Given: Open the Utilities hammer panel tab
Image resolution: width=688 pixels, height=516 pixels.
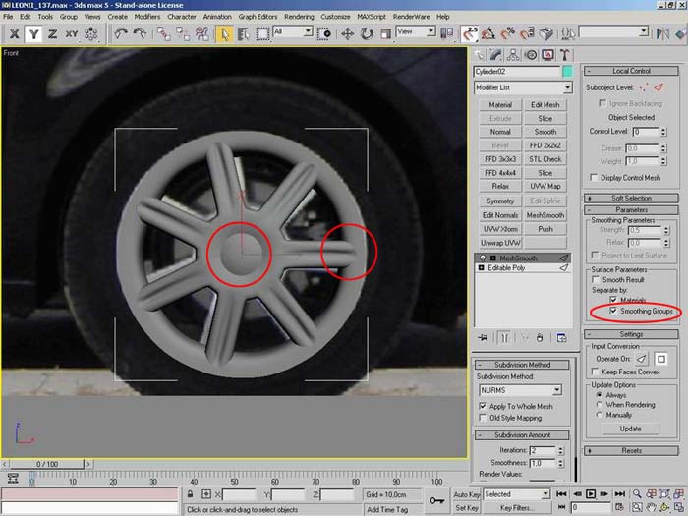Looking at the screenshot, I should click(x=566, y=55).
